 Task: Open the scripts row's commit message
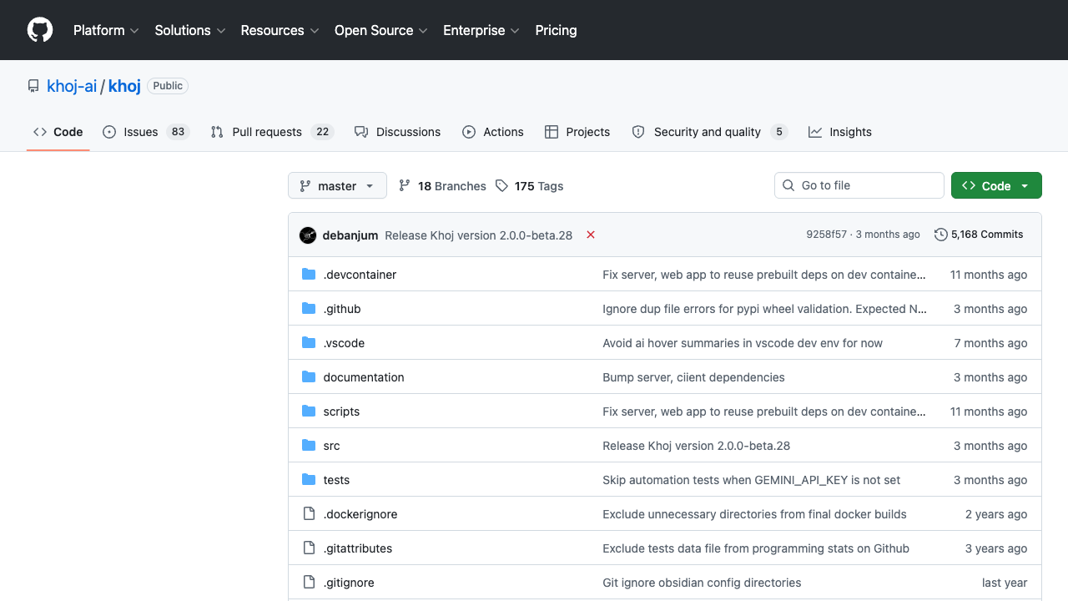pyautogui.click(x=764, y=412)
